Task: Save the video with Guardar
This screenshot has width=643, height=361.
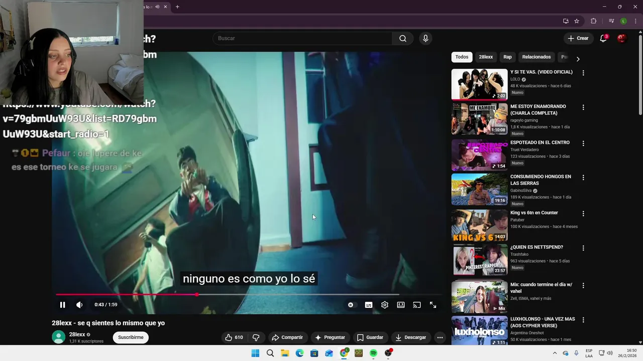Action: pyautogui.click(x=370, y=337)
